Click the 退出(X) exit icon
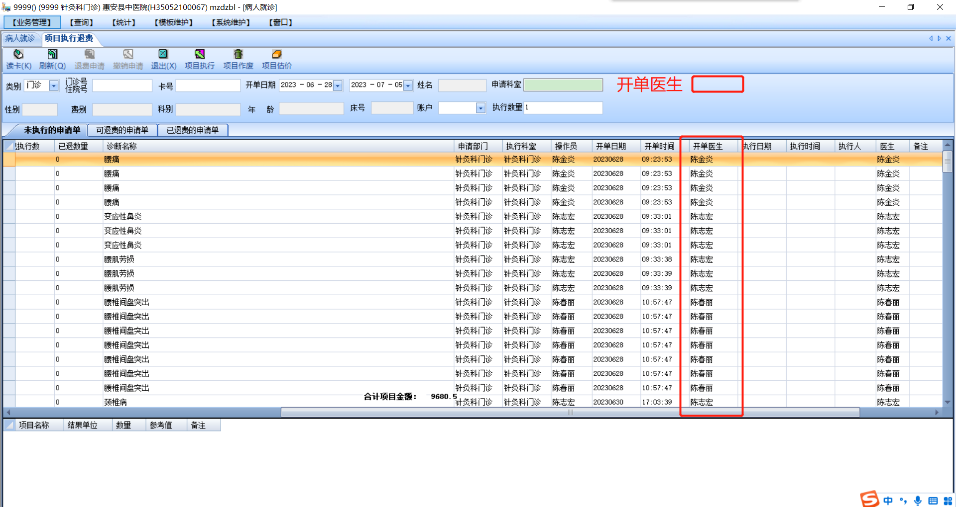Viewport: 956px width, 507px height. 163,54
